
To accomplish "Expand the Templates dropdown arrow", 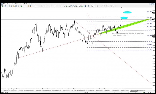I will point(90,6).
